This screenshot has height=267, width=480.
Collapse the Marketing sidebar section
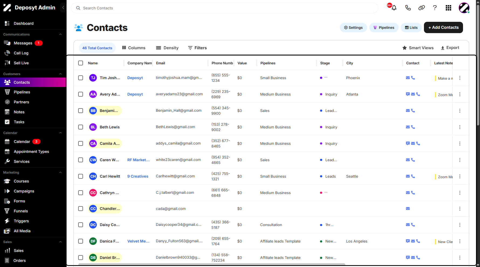coord(60,173)
